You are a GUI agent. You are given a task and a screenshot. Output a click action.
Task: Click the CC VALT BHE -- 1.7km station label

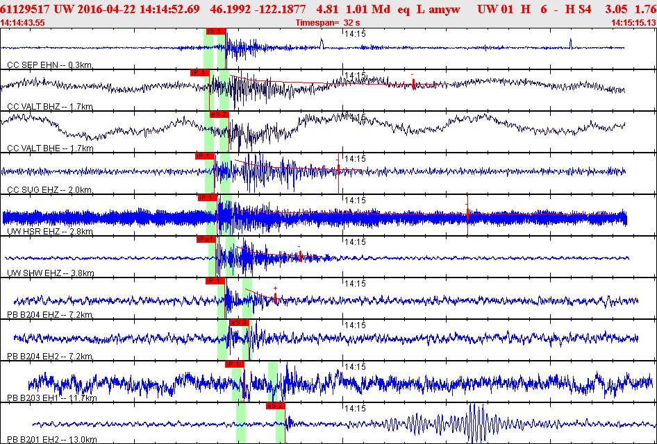coord(50,148)
